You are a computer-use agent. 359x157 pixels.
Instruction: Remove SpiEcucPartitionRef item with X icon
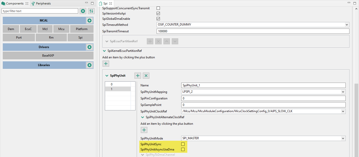[x=158, y=41]
